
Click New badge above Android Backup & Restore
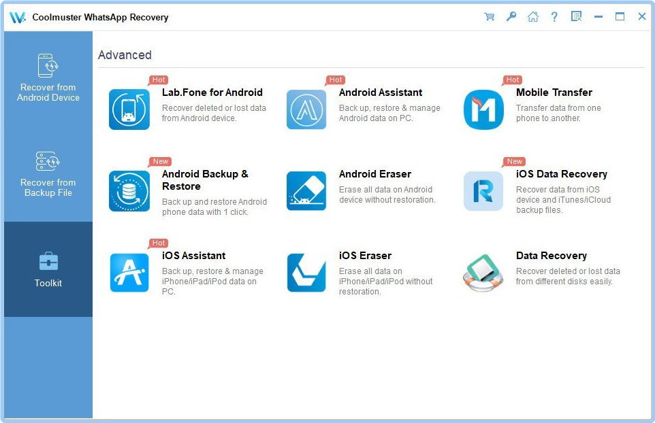(160, 161)
